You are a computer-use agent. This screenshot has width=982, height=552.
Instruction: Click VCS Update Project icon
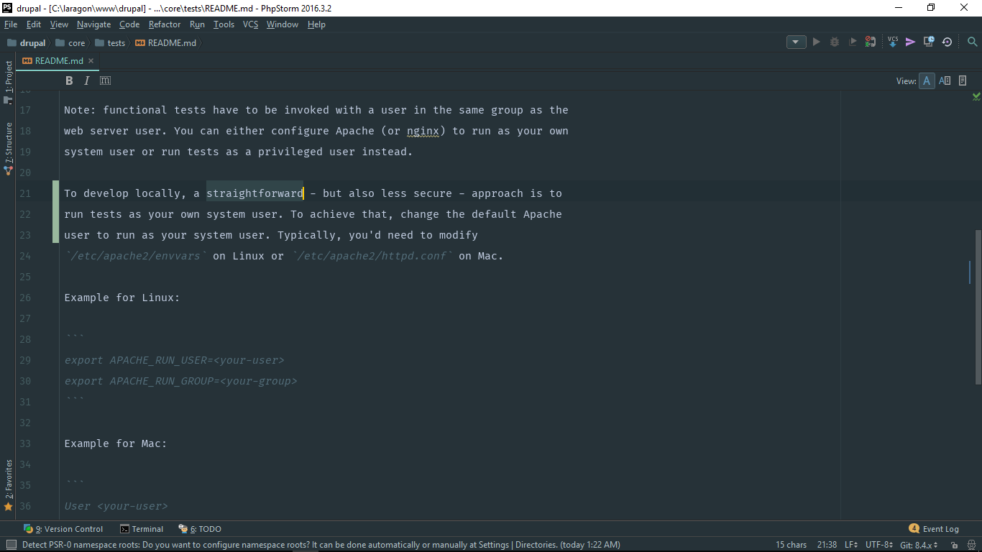(893, 42)
